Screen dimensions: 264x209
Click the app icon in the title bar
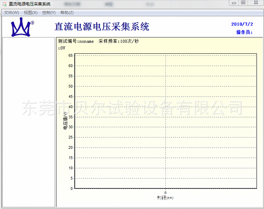pos(4,4)
